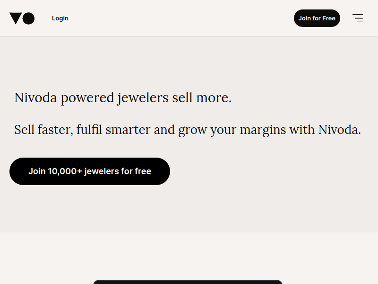This screenshot has width=378, height=284.
Task: Click 'grow your' in the subheadline
Action: tap(207, 129)
